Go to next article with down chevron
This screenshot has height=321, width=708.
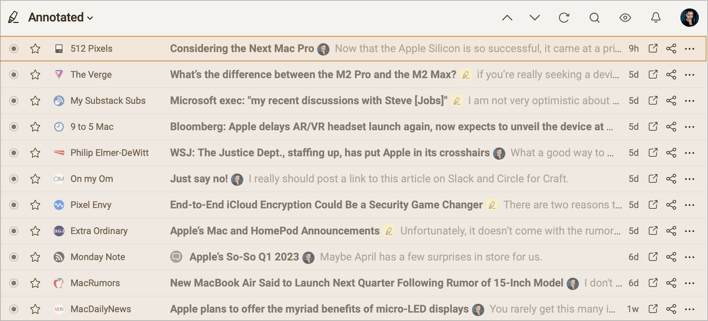[x=535, y=18]
